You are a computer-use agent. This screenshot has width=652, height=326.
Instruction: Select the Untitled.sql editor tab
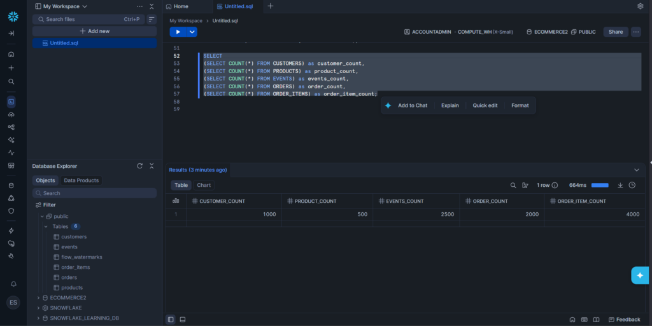(235, 6)
